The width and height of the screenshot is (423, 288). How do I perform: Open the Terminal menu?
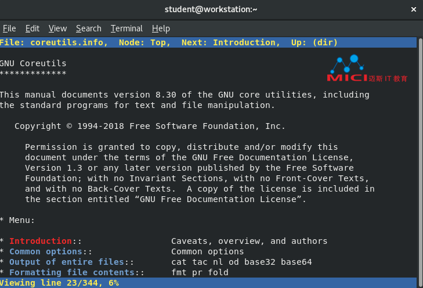pos(126,28)
